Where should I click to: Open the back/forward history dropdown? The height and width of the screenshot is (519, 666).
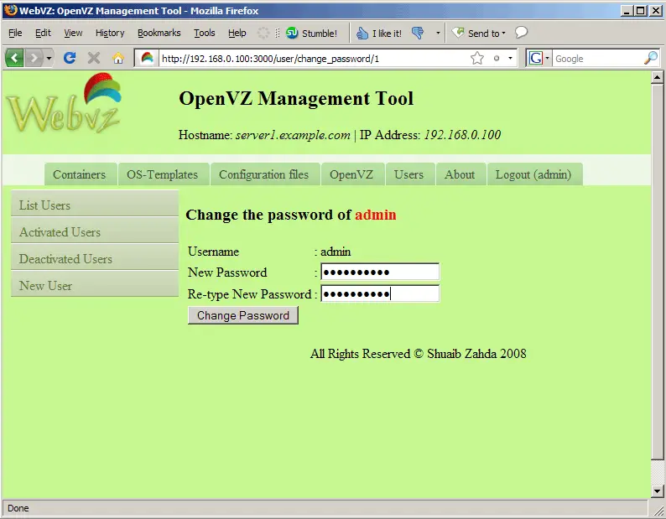click(49, 58)
